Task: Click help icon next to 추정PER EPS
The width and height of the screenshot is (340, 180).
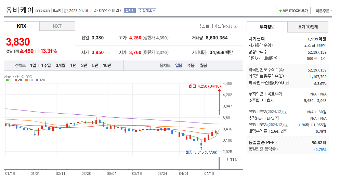Action: (x=277, y=118)
